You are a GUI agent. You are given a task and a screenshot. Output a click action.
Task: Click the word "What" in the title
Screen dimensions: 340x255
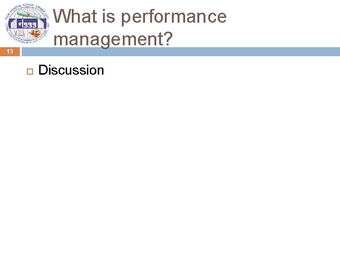coord(75,16)
